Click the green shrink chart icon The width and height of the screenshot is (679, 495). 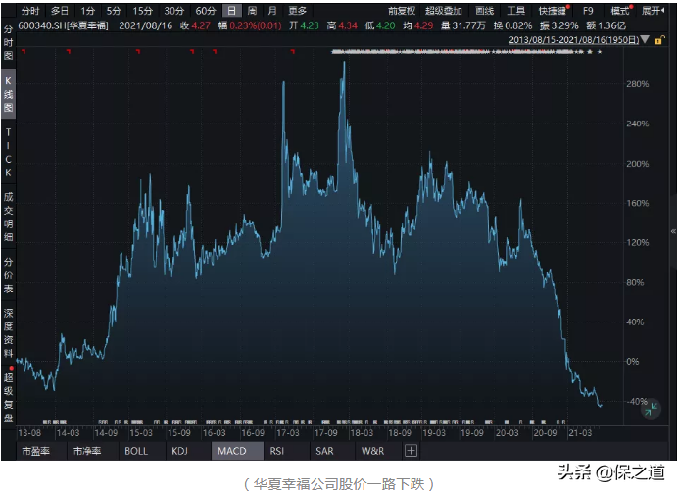click(x=651, y=409)
